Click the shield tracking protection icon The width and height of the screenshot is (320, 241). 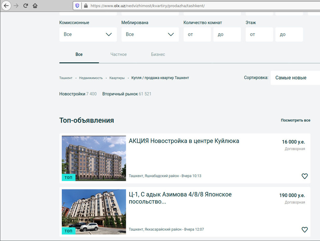click(x=77, y=6)
